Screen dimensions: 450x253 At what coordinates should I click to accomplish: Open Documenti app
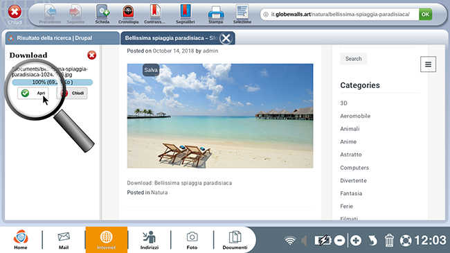pos(235,240)
